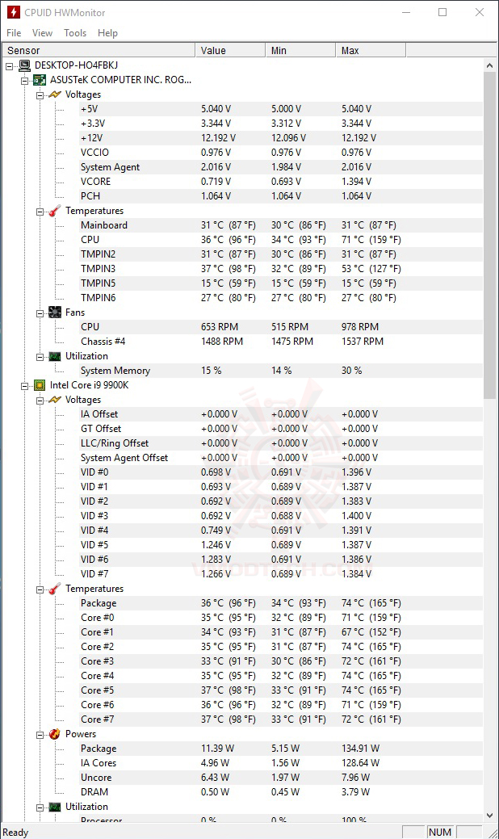Click the Value column header
Screen dimensions: 499x839
coord(230,50)
